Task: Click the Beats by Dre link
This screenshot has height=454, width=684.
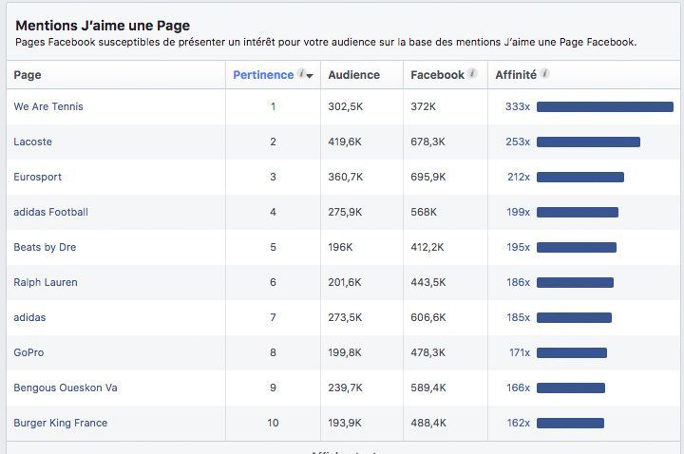Action: point(45,247)
